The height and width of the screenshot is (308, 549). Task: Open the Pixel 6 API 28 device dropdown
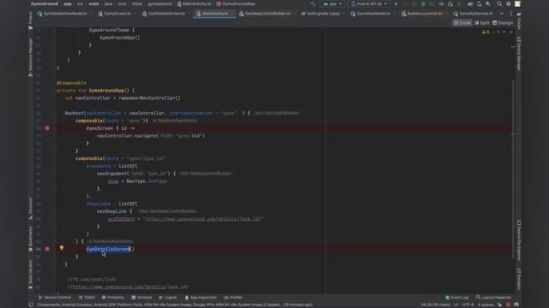(369, 3)
